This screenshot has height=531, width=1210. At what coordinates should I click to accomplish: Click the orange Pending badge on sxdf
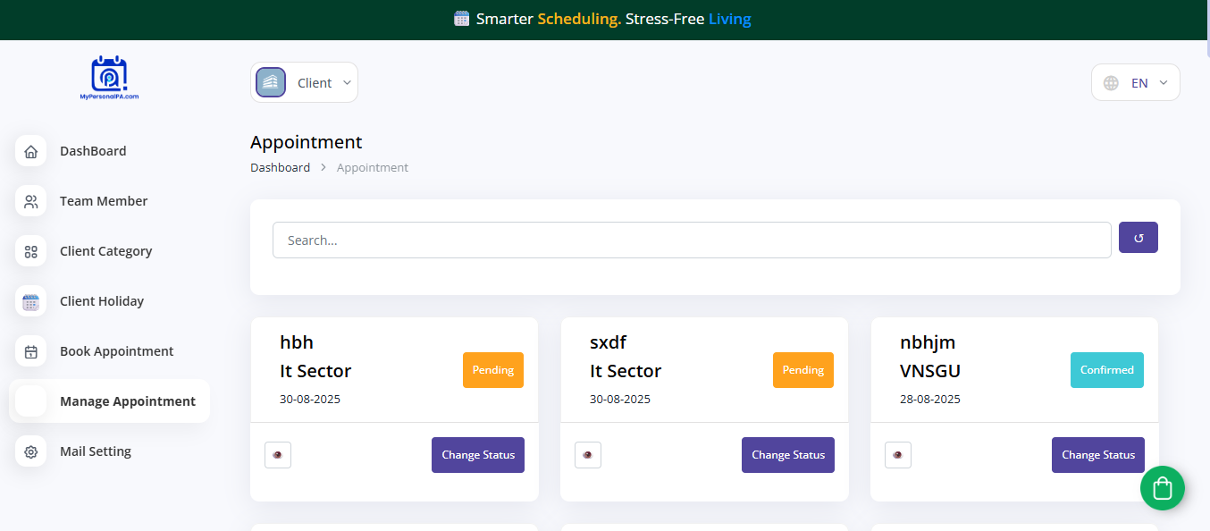(802, 370)
